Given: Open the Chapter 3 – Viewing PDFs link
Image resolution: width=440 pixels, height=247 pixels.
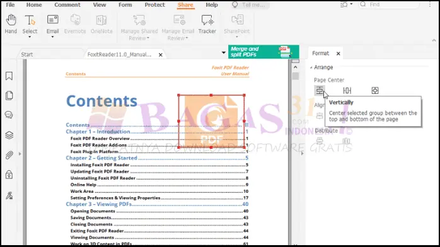Looking at the screenshot, I should coord(99,204).
